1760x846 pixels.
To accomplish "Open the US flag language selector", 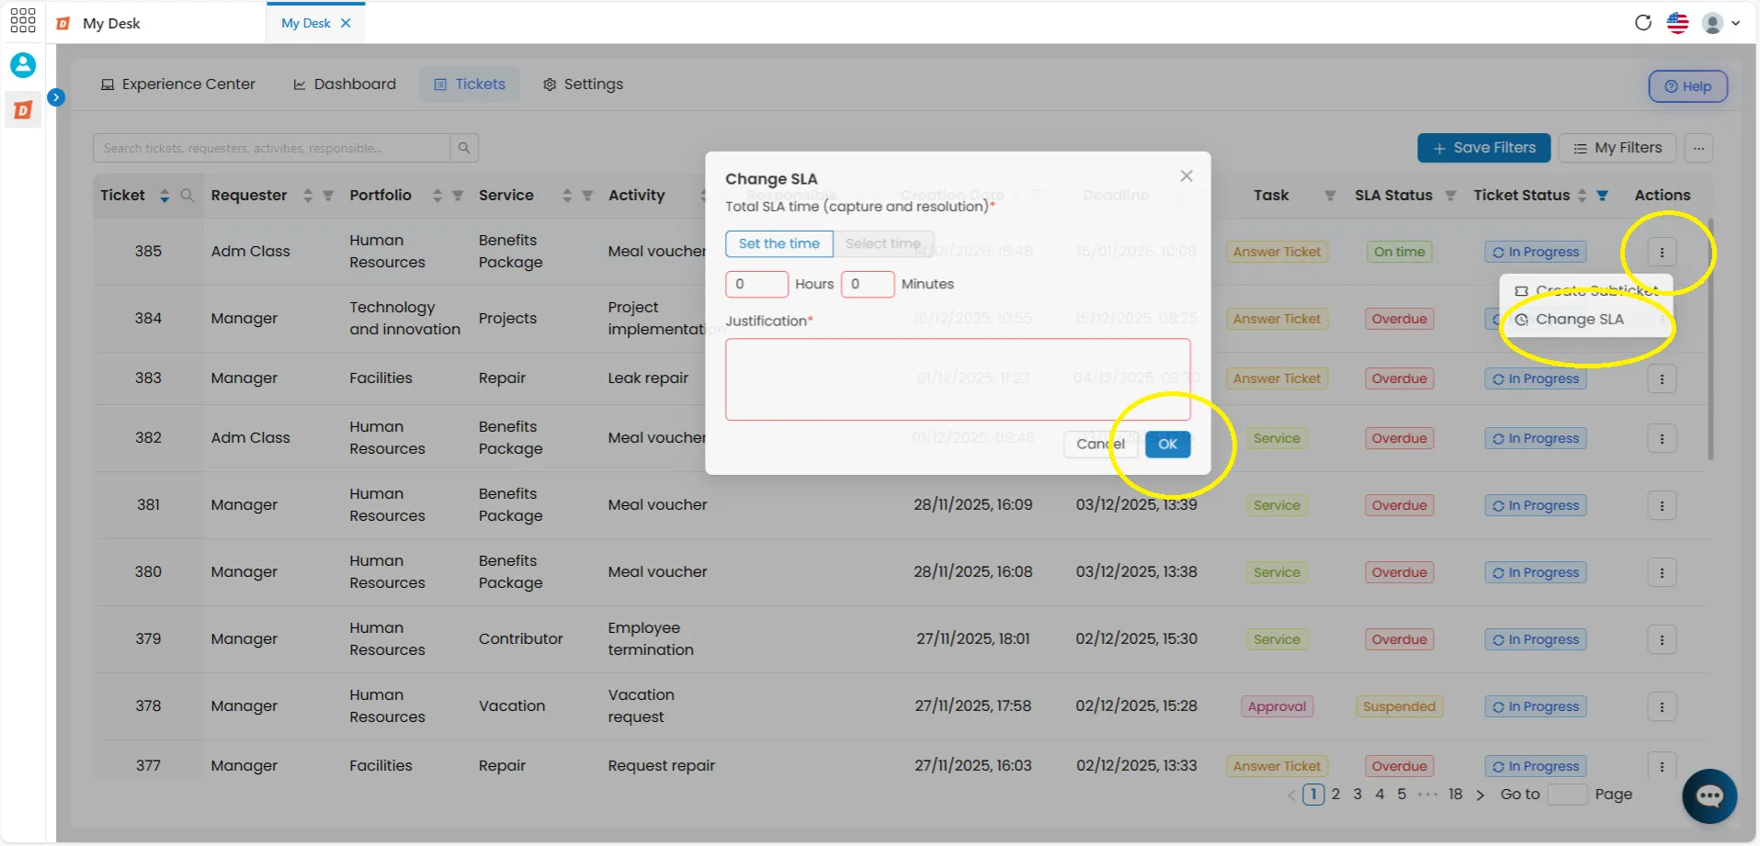I will click(x=1677, y=23).
